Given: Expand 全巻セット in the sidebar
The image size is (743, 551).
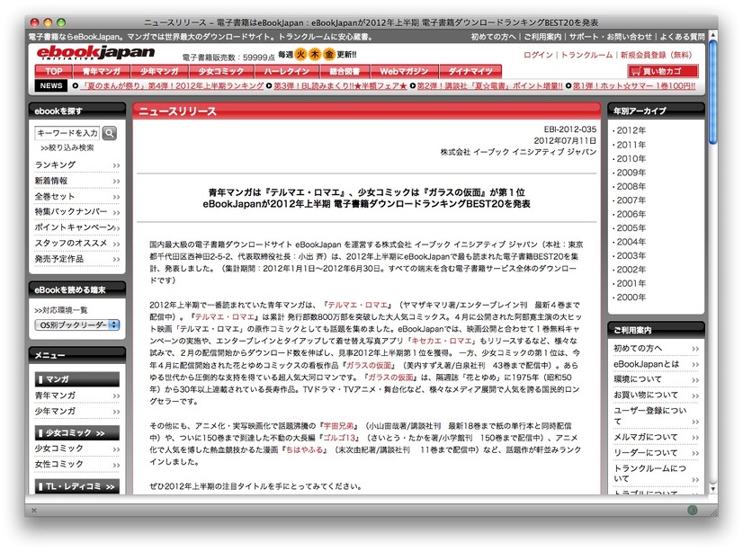Looking at the screenshot, I should pyautogui.click(x=76, y=197).
